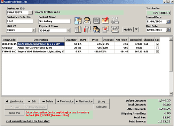
Task: Expand the Payment Term dropdown
Action: point(68,31)
